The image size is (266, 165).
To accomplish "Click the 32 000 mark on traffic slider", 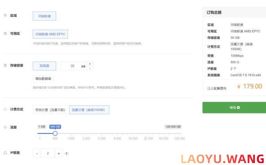I will (x=148, y=138).
